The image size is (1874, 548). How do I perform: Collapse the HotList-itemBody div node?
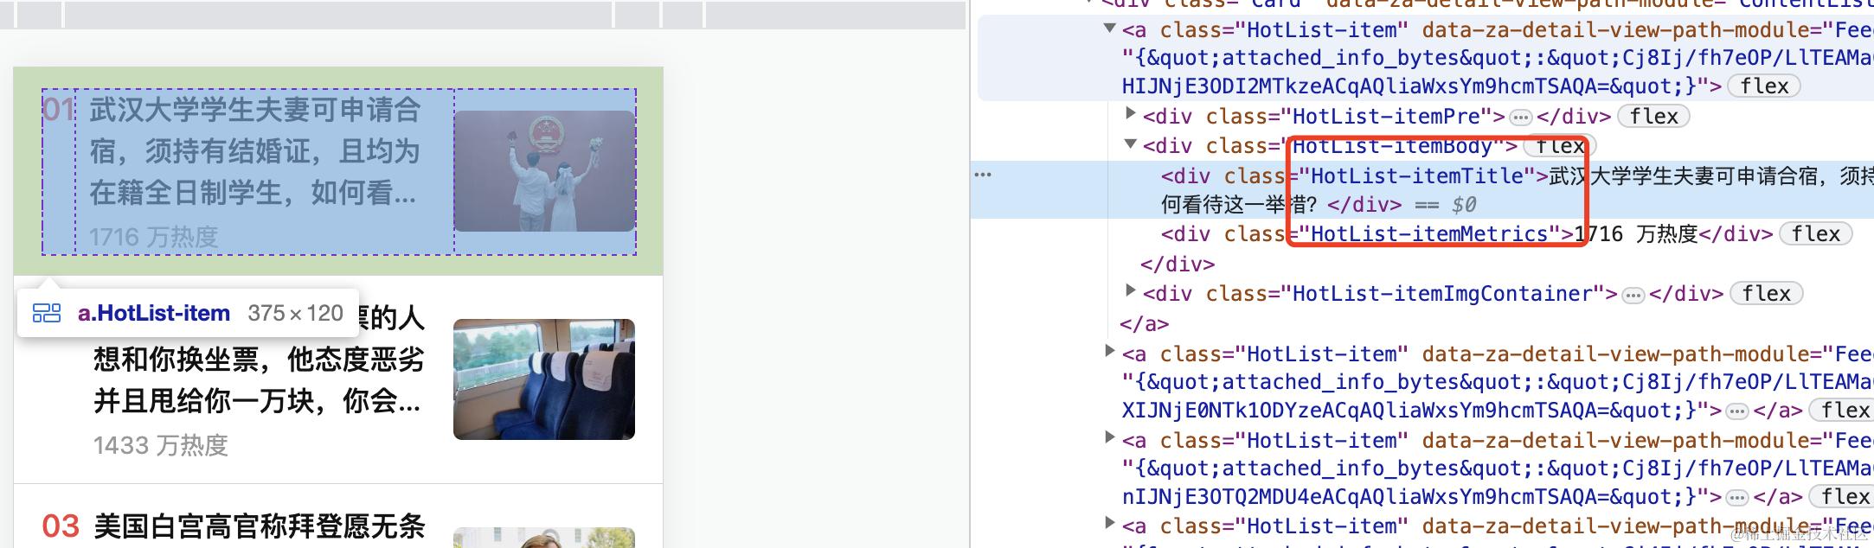coord(1130,143)
